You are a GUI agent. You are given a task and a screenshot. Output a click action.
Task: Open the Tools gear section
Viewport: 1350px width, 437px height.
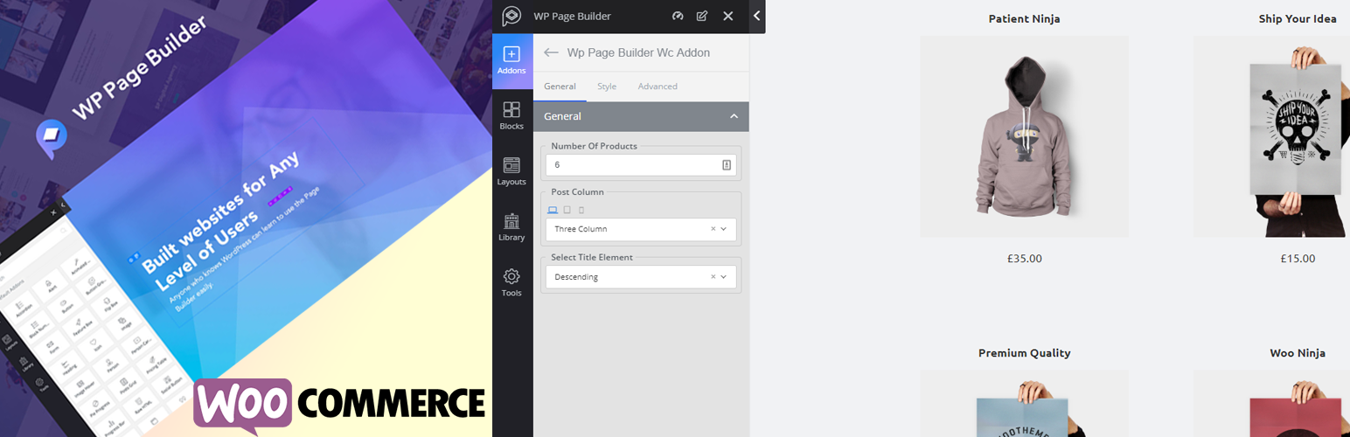tap(511, 282)
